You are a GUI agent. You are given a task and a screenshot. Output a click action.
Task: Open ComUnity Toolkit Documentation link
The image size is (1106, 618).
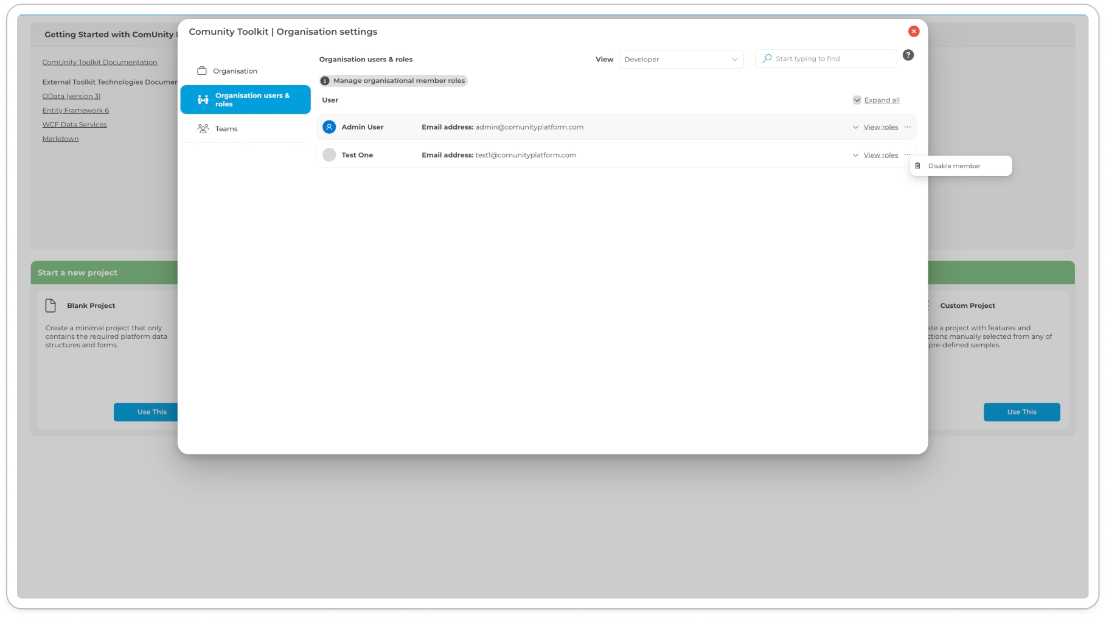(x=100, y=62)
